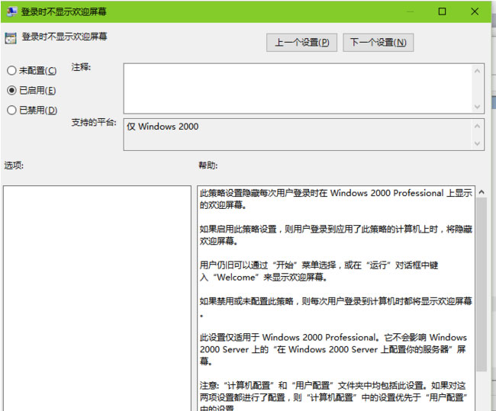Click the 上一个设置(P) button
Screen dimensions: 496x411
(301, 43)
